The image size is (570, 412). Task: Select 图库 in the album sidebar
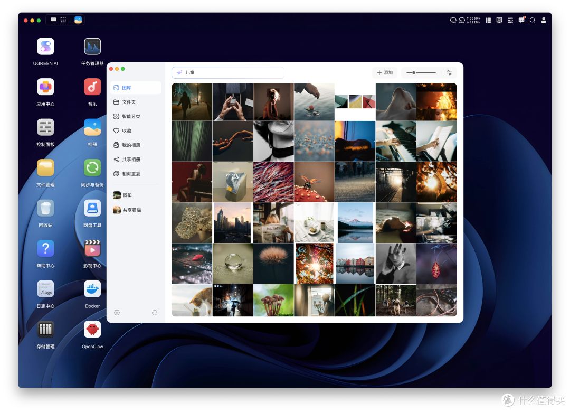136,88
